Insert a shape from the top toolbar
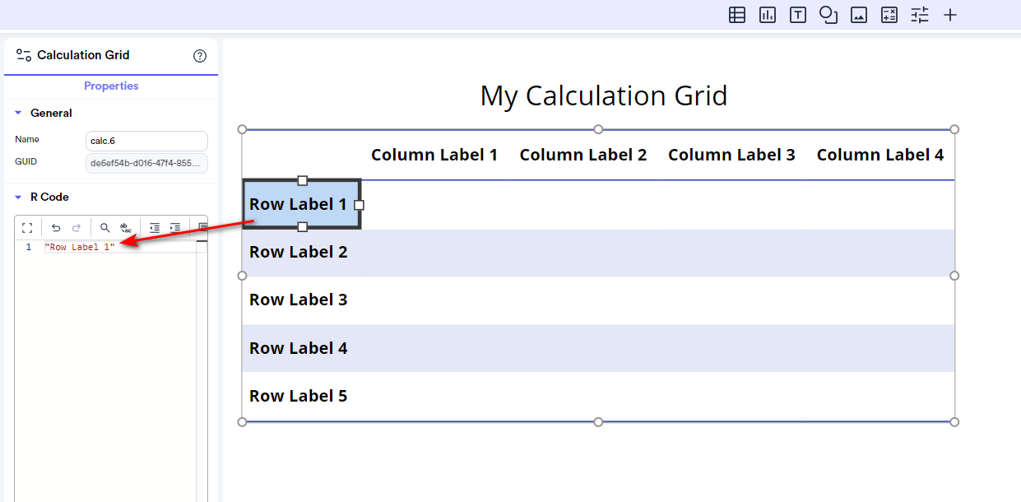This screenshot has width=1021, height=502. [x=828, y=15]
